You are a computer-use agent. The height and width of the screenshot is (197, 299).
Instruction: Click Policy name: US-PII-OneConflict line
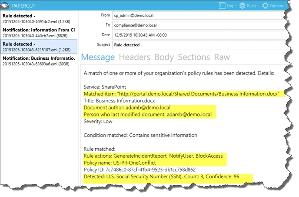click(120, 163)
